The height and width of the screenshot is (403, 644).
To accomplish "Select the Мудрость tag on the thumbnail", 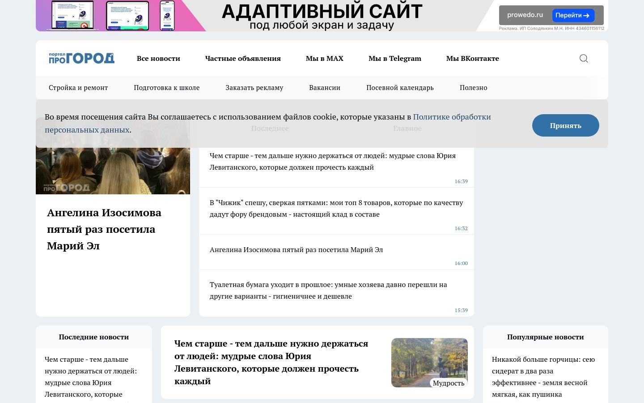I will click(x=449, y=383).
